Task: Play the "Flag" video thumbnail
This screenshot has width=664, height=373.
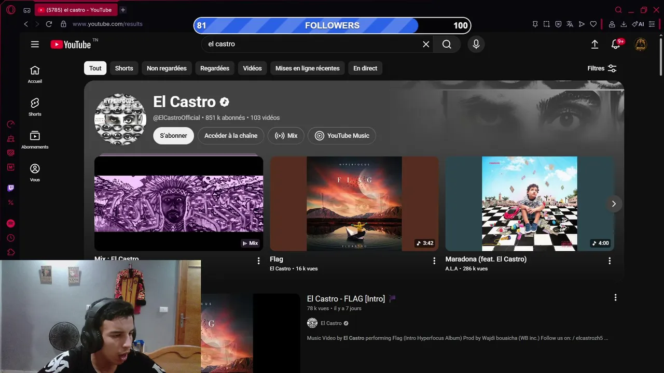Action: [354, 204]
